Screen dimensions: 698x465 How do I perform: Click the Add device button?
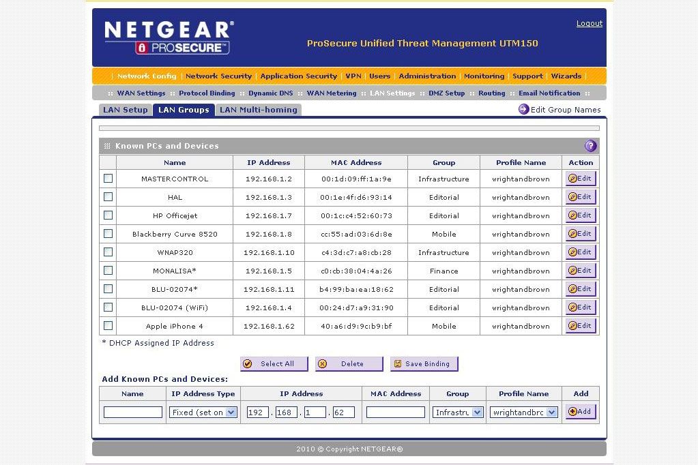point(581,412)
